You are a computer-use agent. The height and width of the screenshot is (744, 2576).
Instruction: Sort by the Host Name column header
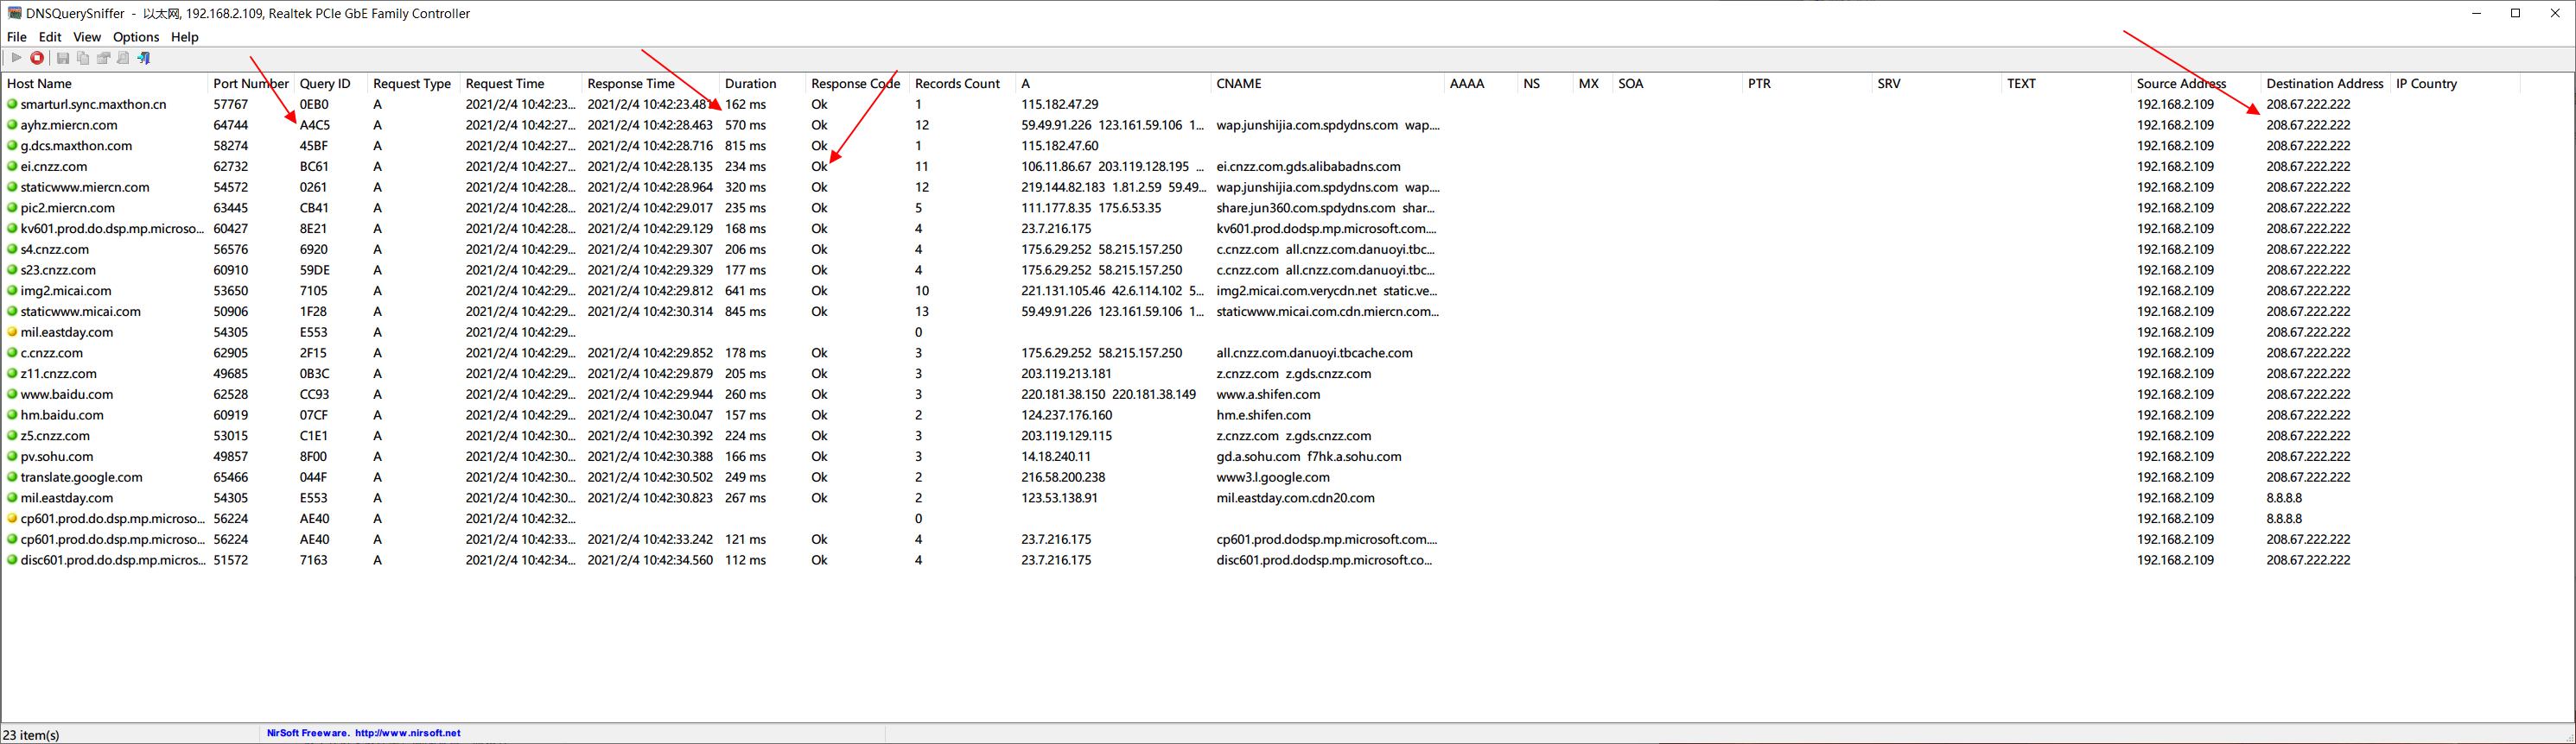pyautogui.click(x=40, y=84)
